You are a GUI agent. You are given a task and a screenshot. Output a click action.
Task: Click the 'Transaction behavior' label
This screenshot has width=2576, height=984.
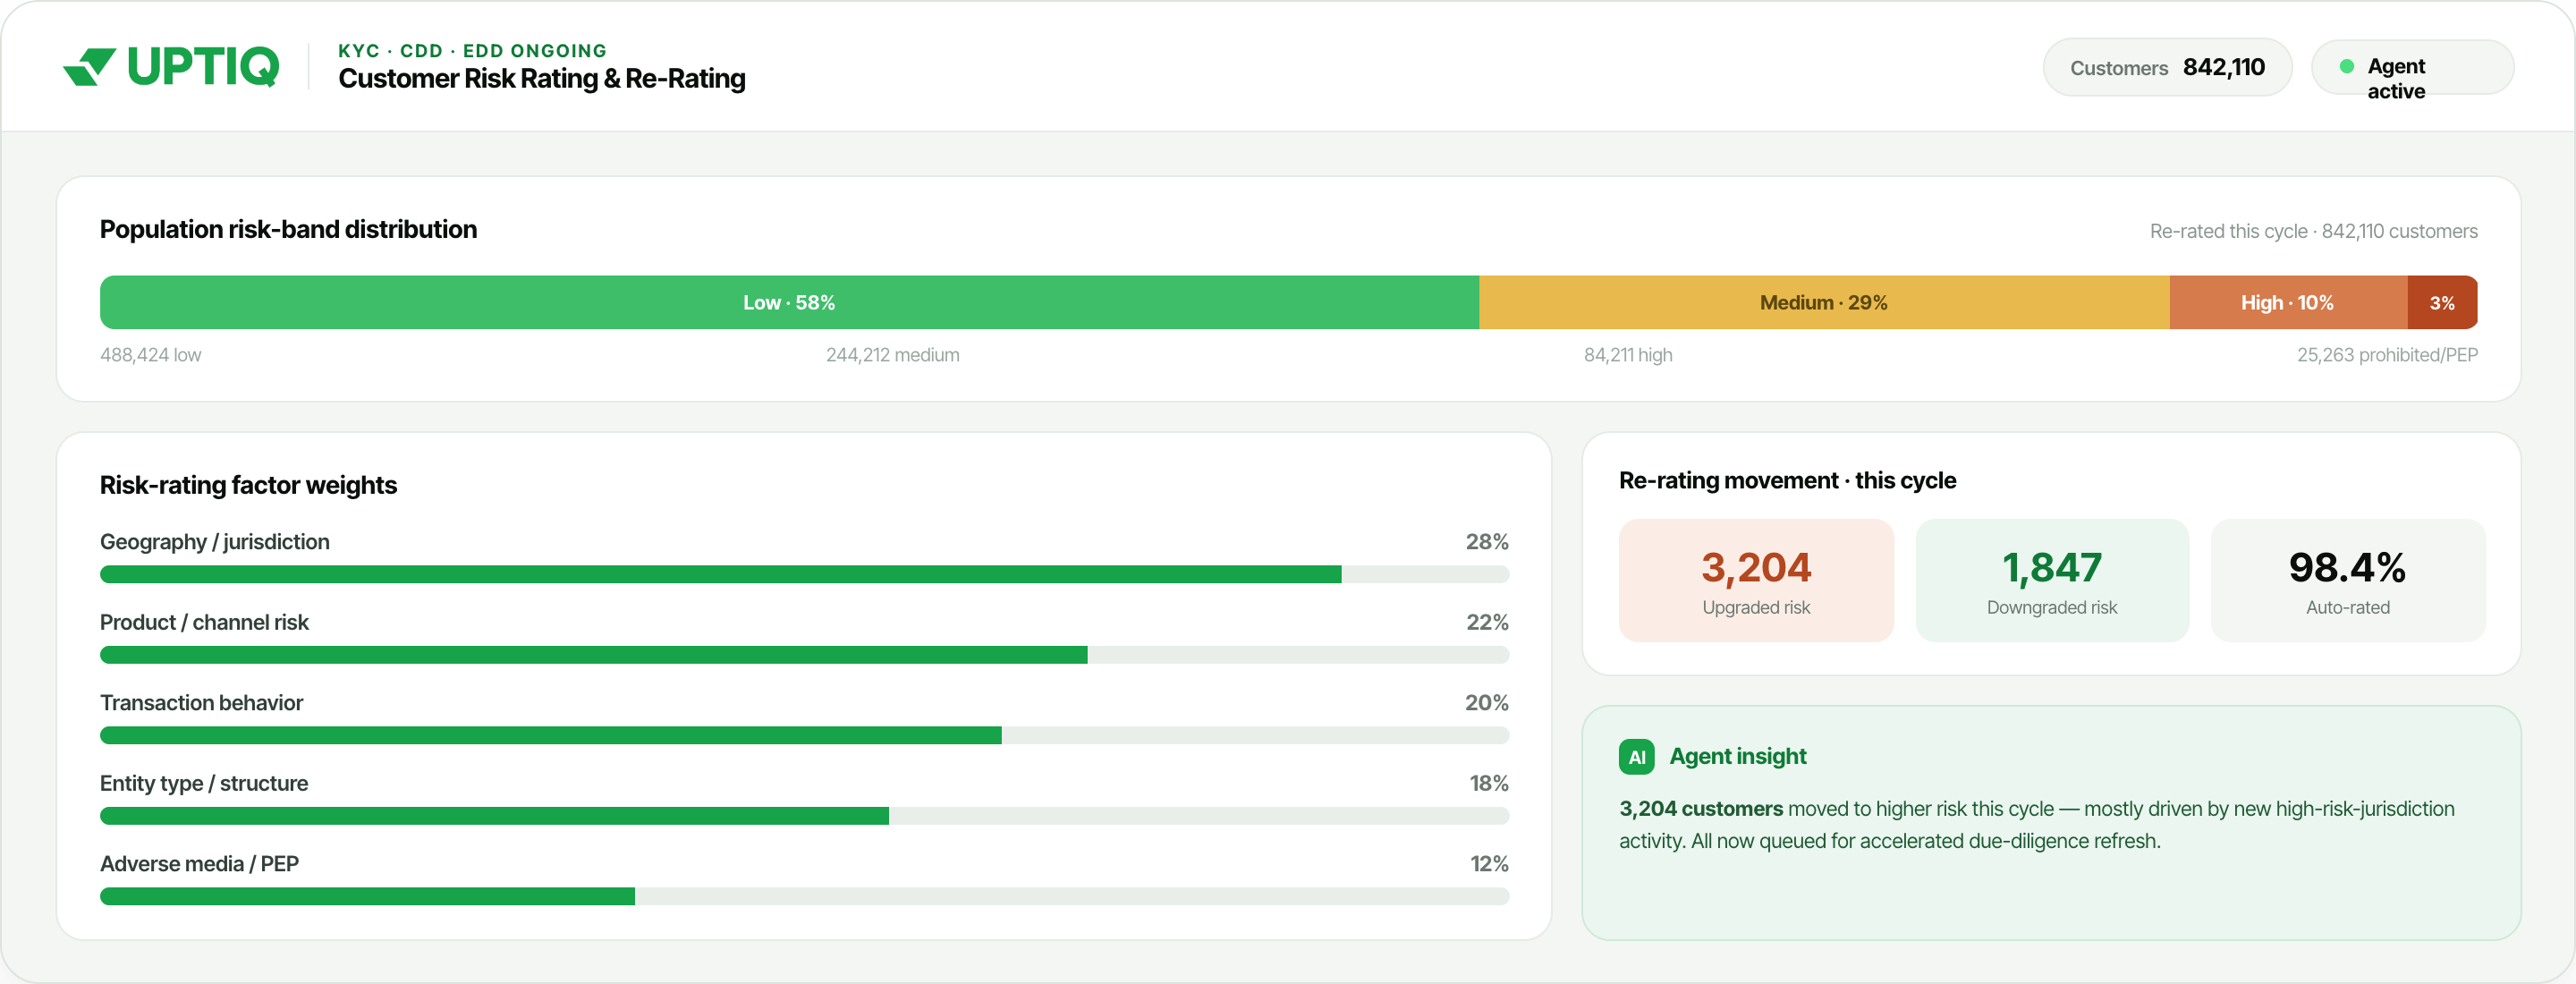(201, 703)
